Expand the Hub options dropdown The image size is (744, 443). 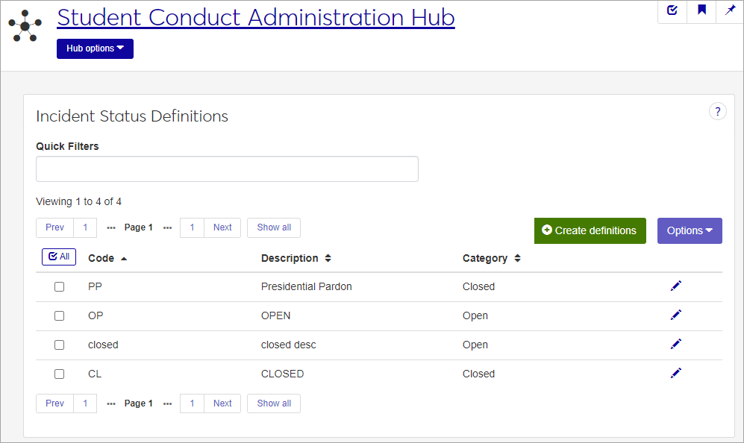[x=95, y=48]
